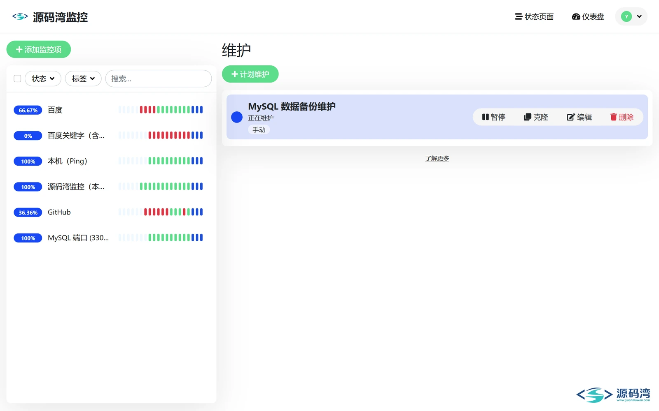Click the heartbeat bar for 百度
The width and height of the screenshot is (659, 411).
161,110
